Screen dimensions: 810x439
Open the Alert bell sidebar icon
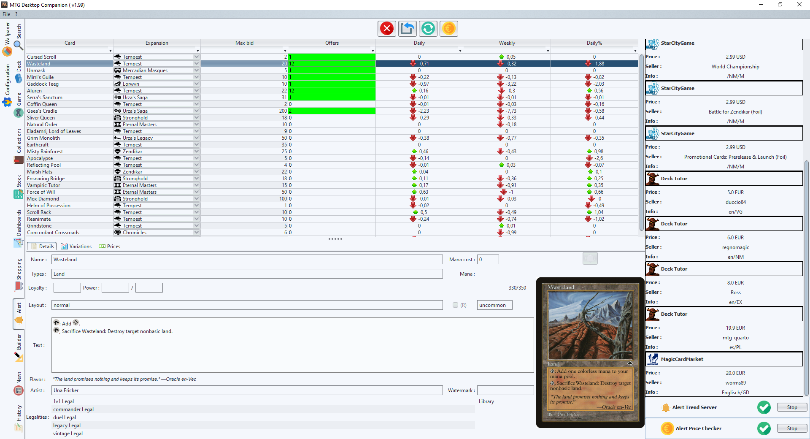point(19,320)
